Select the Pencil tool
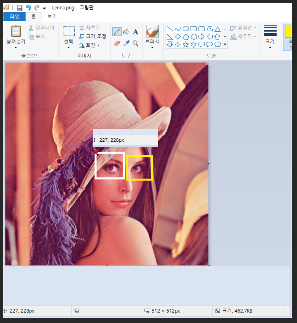The height and width of the screenshot is (323, 297). click(117, 32)
